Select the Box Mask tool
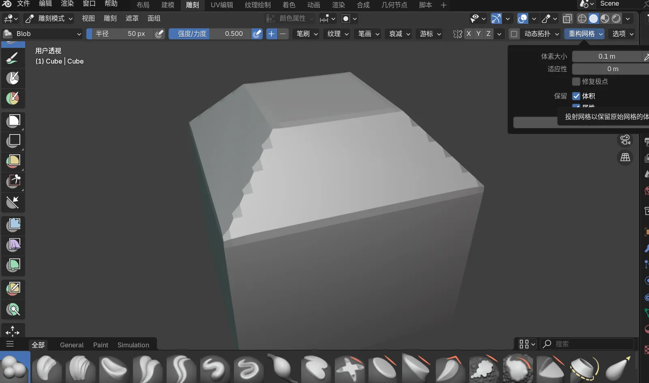 [x=13, y=120]
